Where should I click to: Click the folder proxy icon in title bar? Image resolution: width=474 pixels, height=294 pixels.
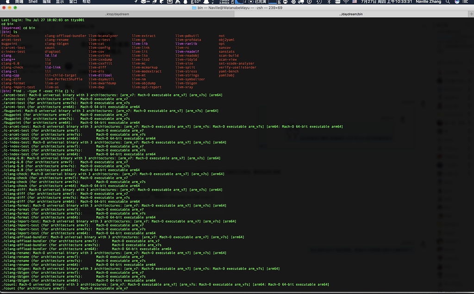point(194,8)
